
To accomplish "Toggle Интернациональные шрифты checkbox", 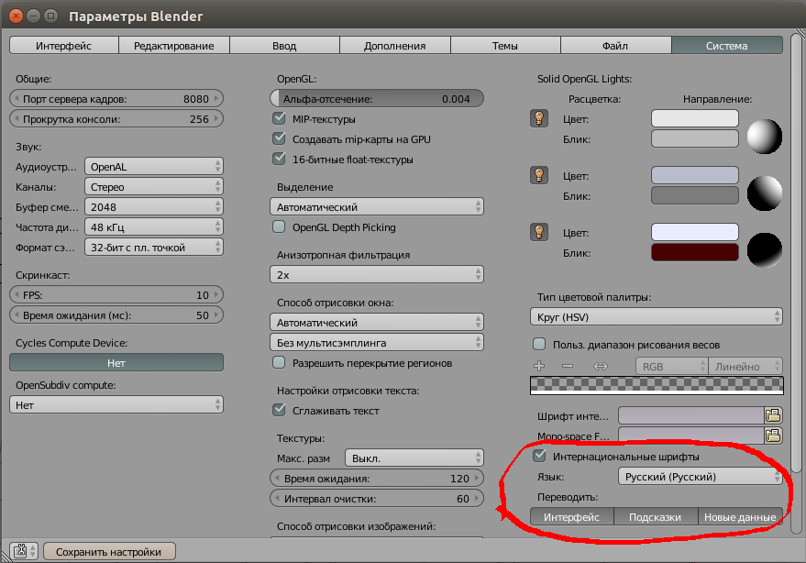I will [539, 456].
